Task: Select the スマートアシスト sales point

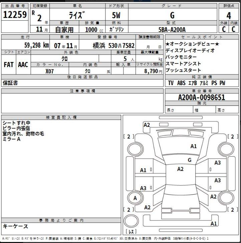Action: tap(183, 64)
